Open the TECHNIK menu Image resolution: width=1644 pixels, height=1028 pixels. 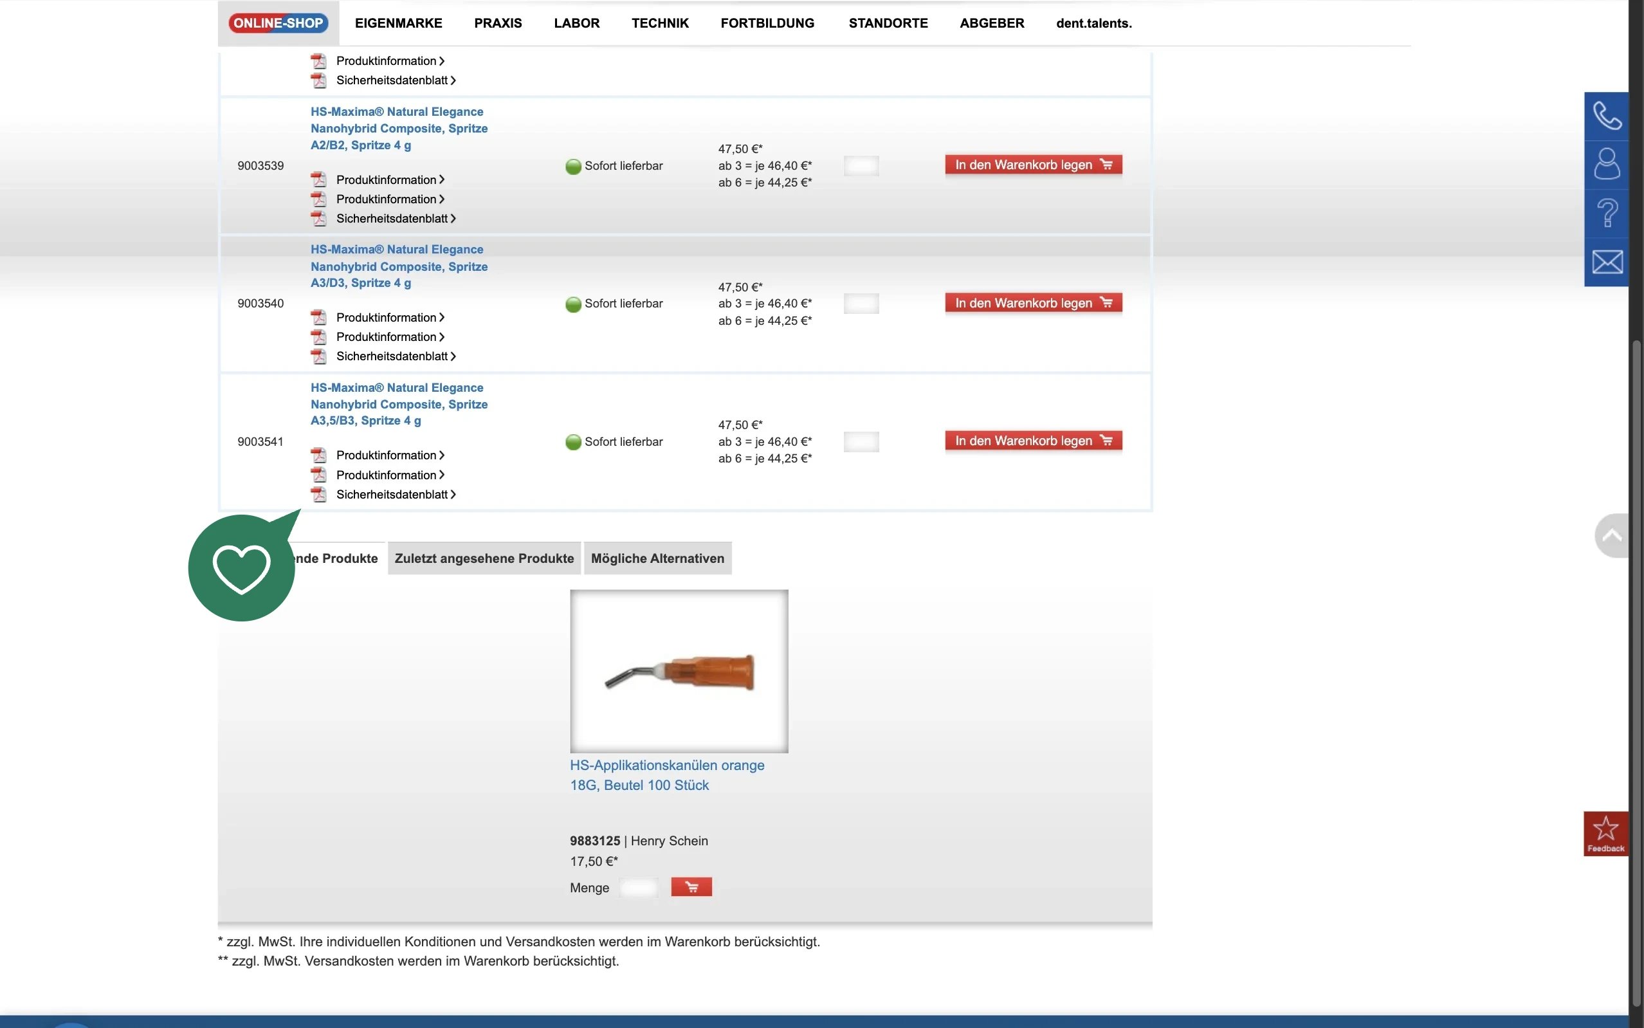(660, 23)
